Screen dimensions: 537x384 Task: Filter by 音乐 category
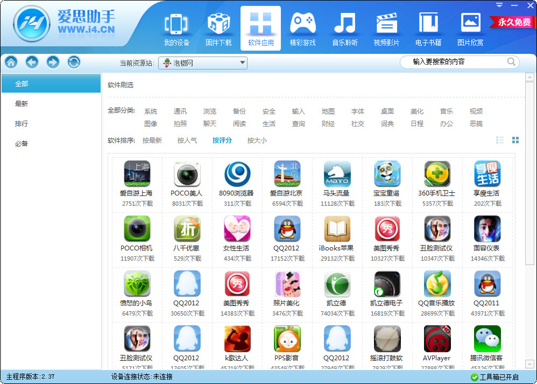pyautogui.click(x=447, y=111)
